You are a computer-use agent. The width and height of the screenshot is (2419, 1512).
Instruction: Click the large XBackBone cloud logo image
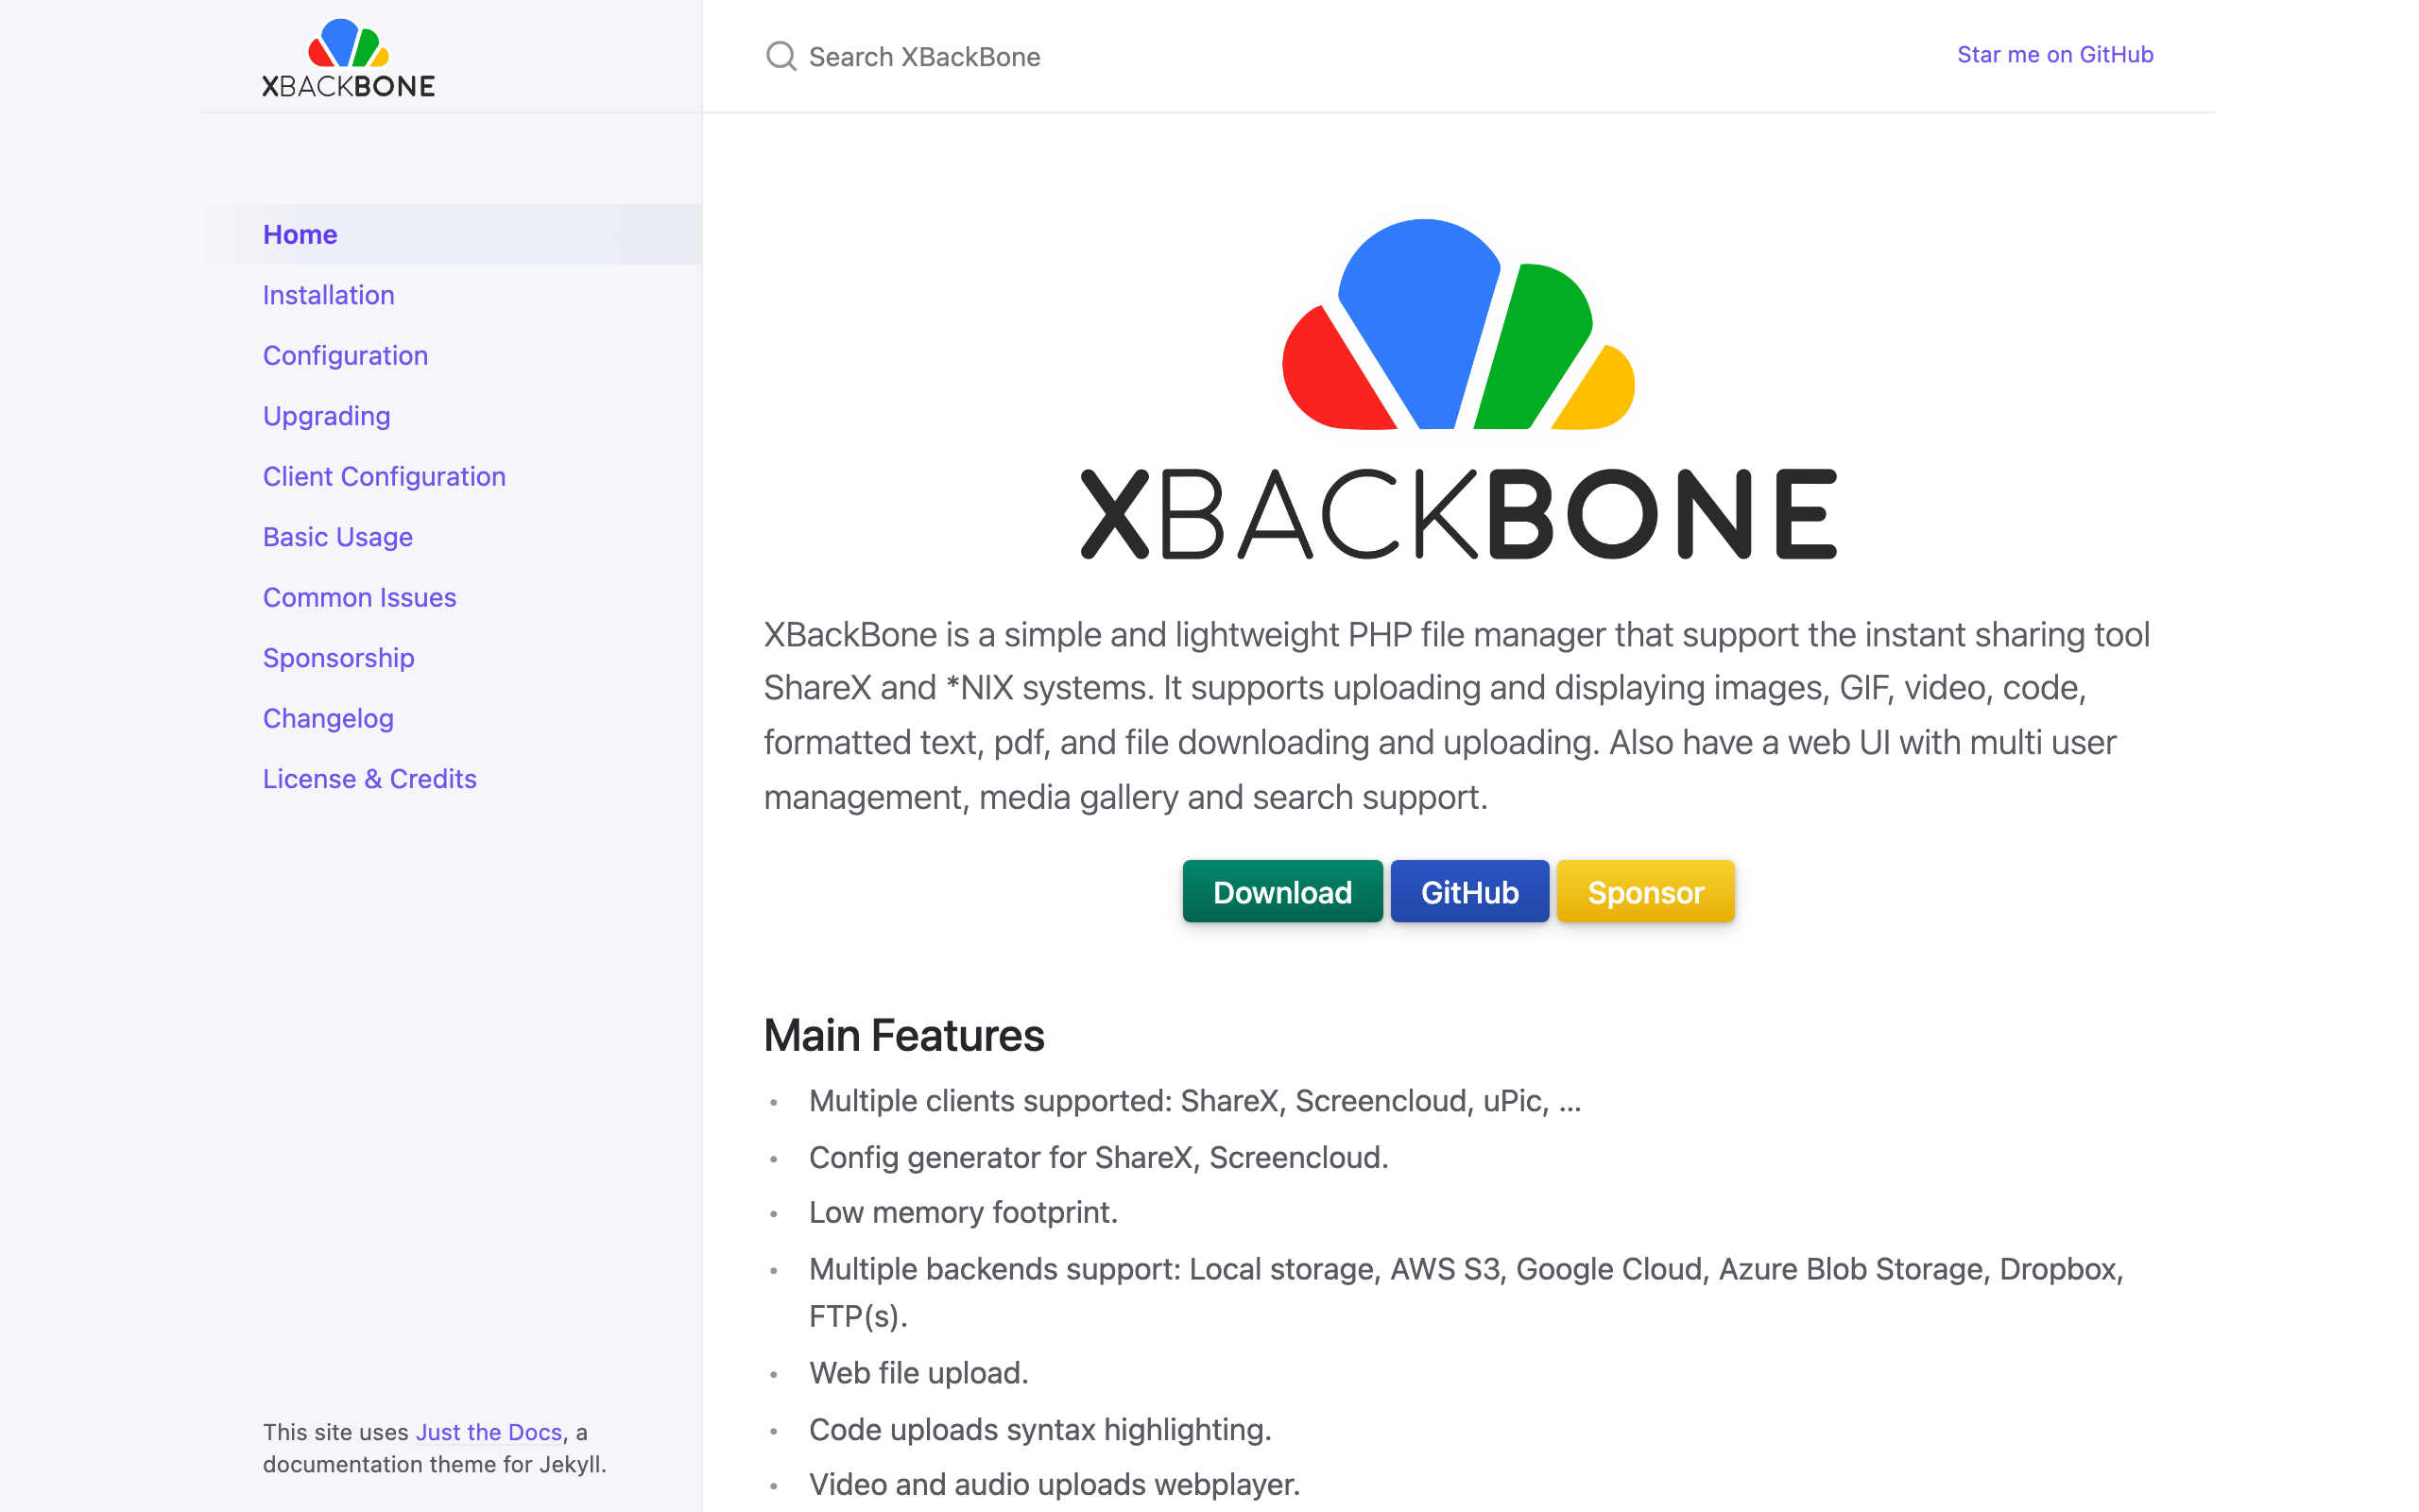click(x=1458, y=389)
